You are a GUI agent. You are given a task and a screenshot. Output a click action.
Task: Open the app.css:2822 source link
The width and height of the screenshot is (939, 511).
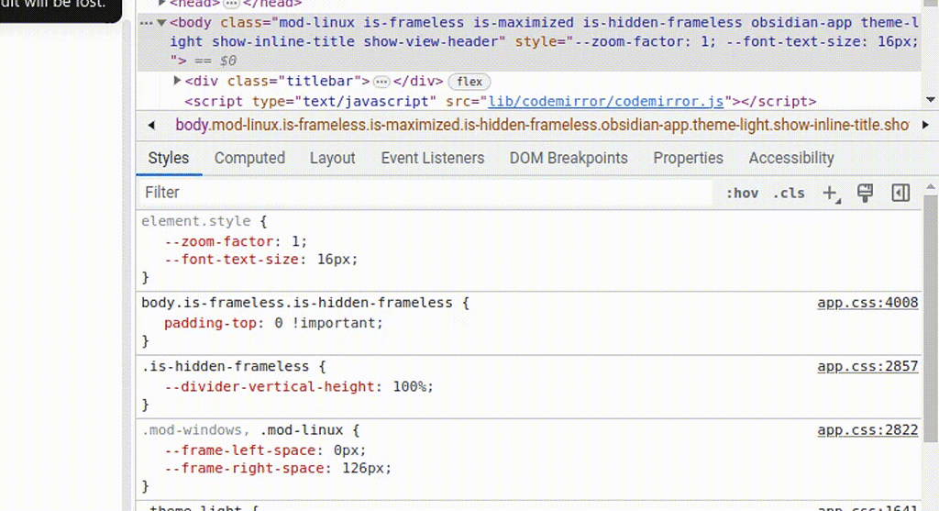867,430
